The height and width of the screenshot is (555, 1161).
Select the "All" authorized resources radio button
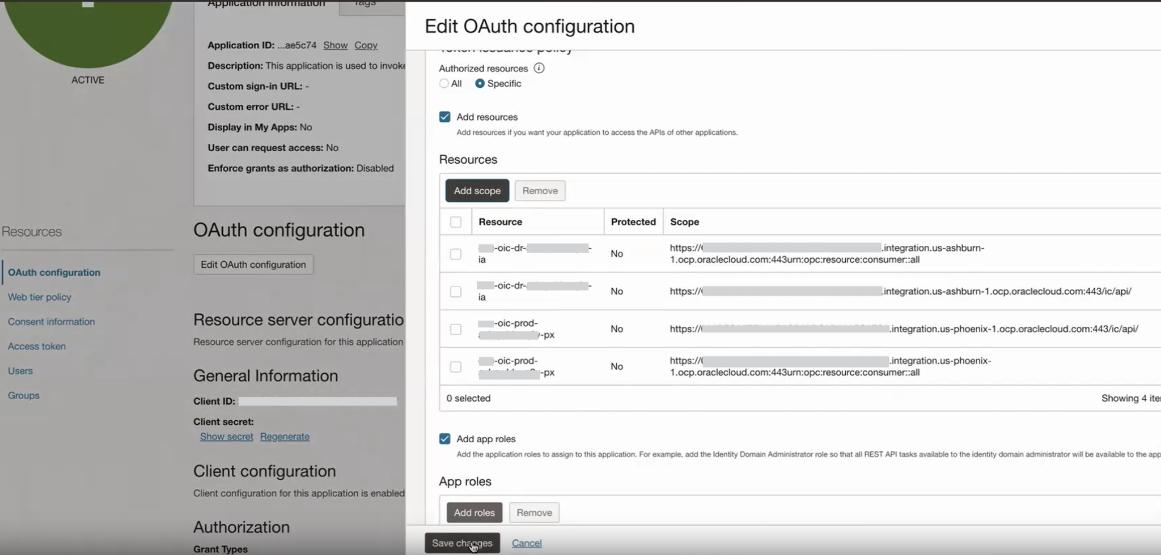click(444, 83)
